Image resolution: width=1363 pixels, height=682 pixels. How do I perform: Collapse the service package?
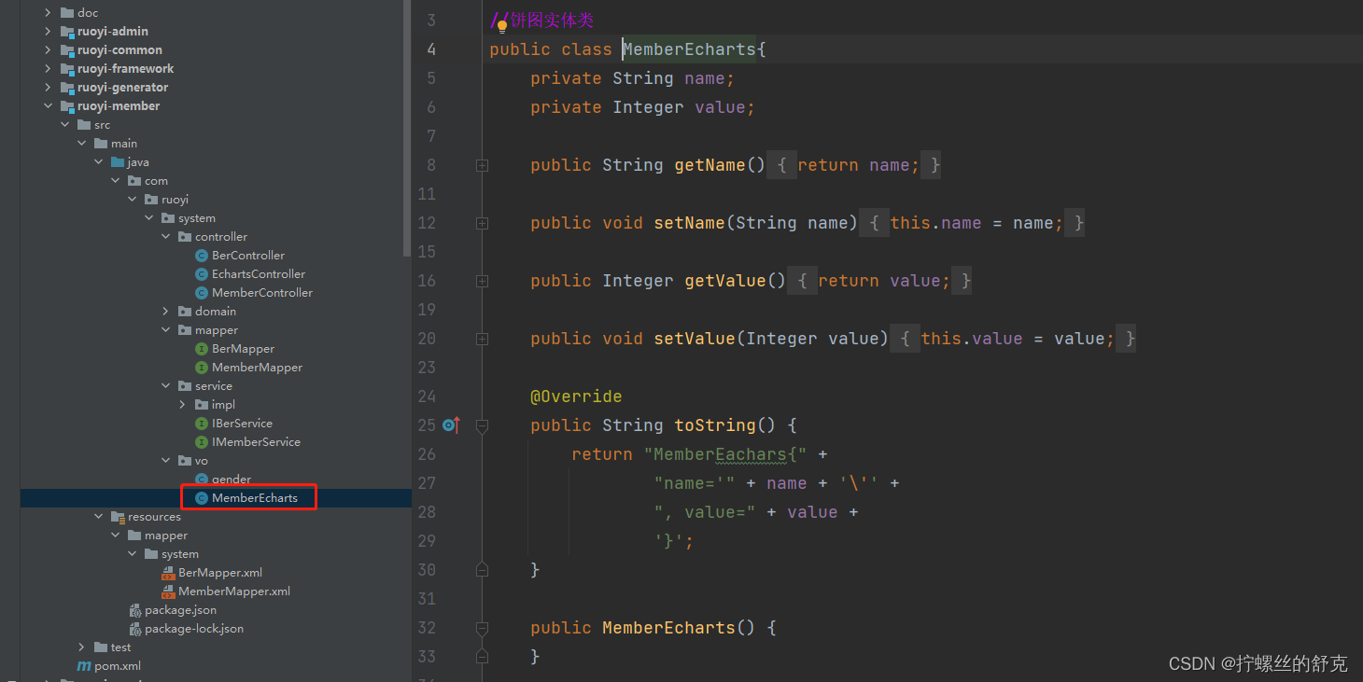(x=166, y=386)
